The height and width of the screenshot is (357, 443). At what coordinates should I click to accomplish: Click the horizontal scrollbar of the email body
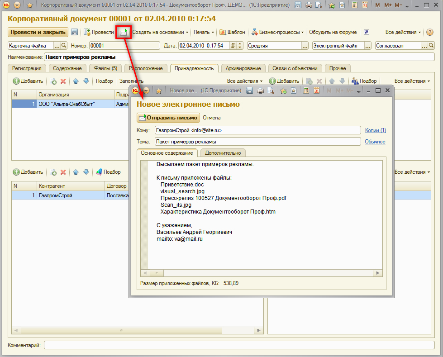262,273
